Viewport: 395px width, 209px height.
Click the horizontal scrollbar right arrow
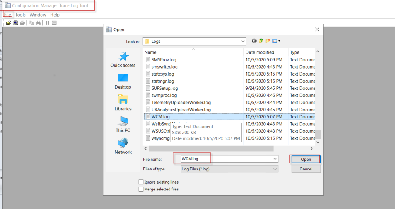point(311,148)
